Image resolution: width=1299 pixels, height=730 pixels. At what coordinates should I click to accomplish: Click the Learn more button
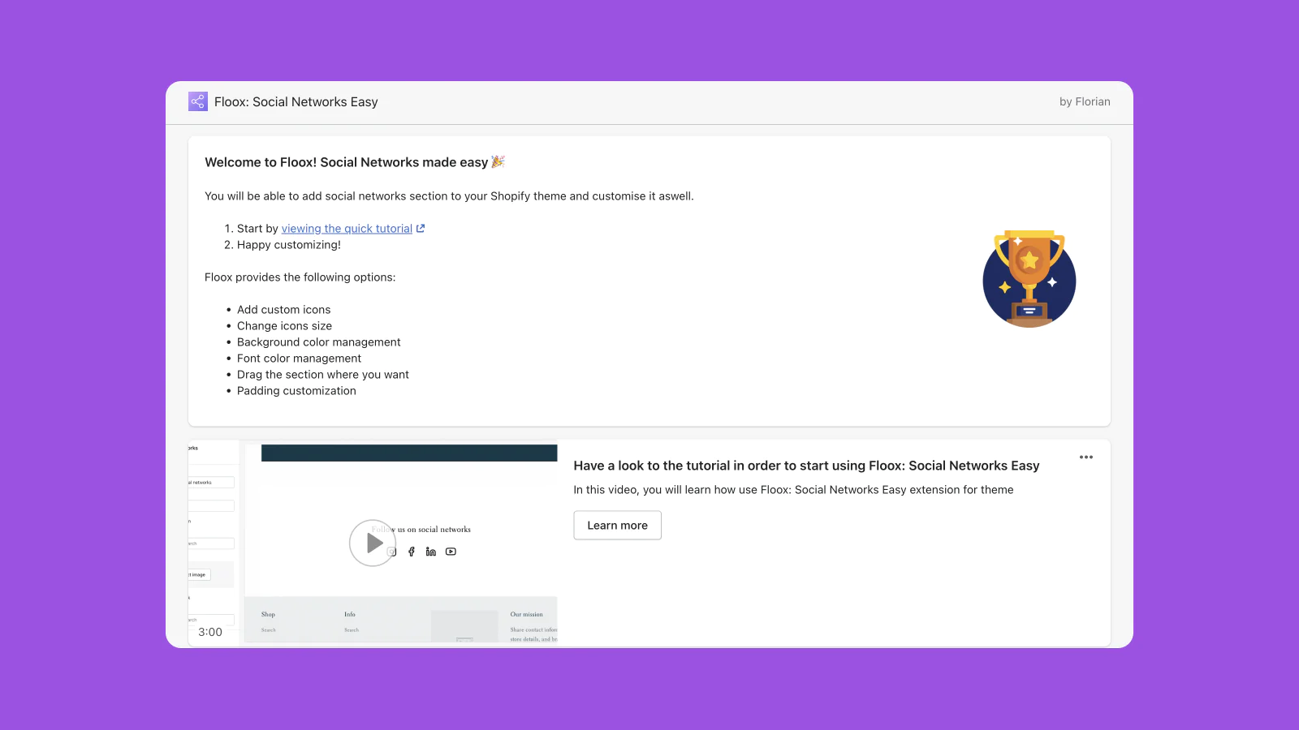tap(617, 525)
